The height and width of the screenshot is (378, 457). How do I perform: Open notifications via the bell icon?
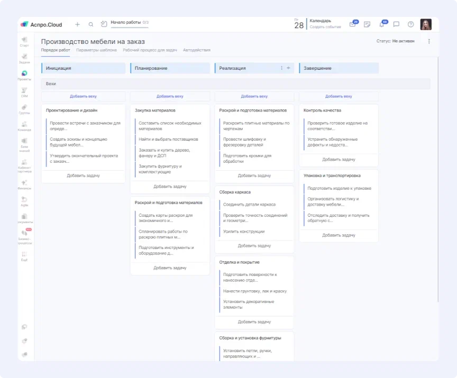(382, 24)
